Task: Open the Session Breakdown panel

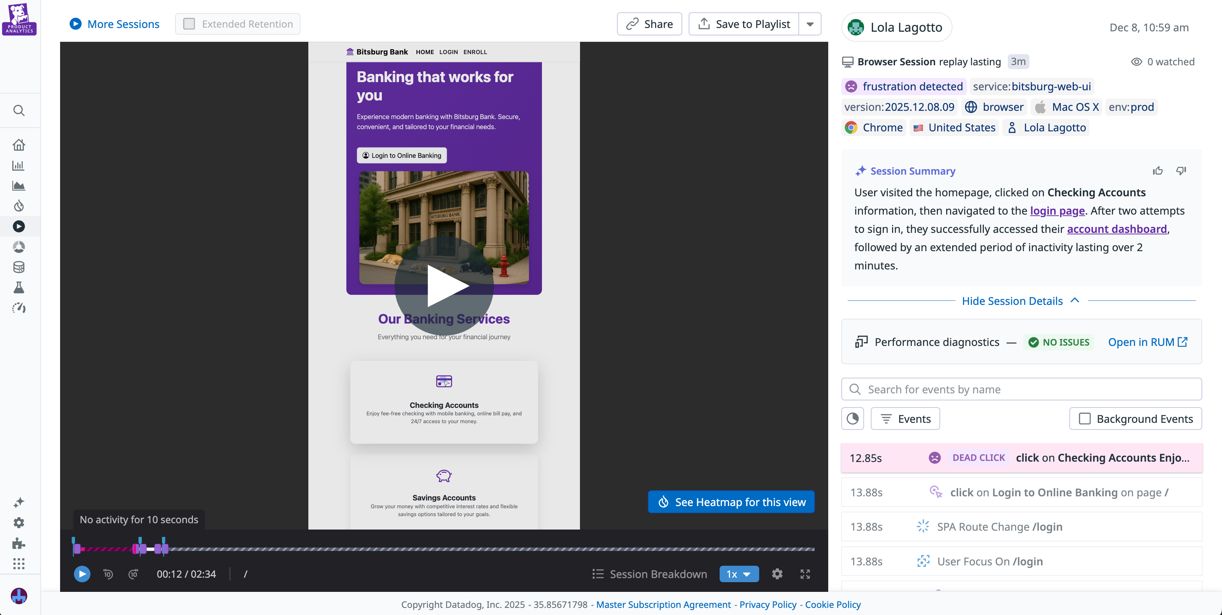Action: [x=650, y=574]
